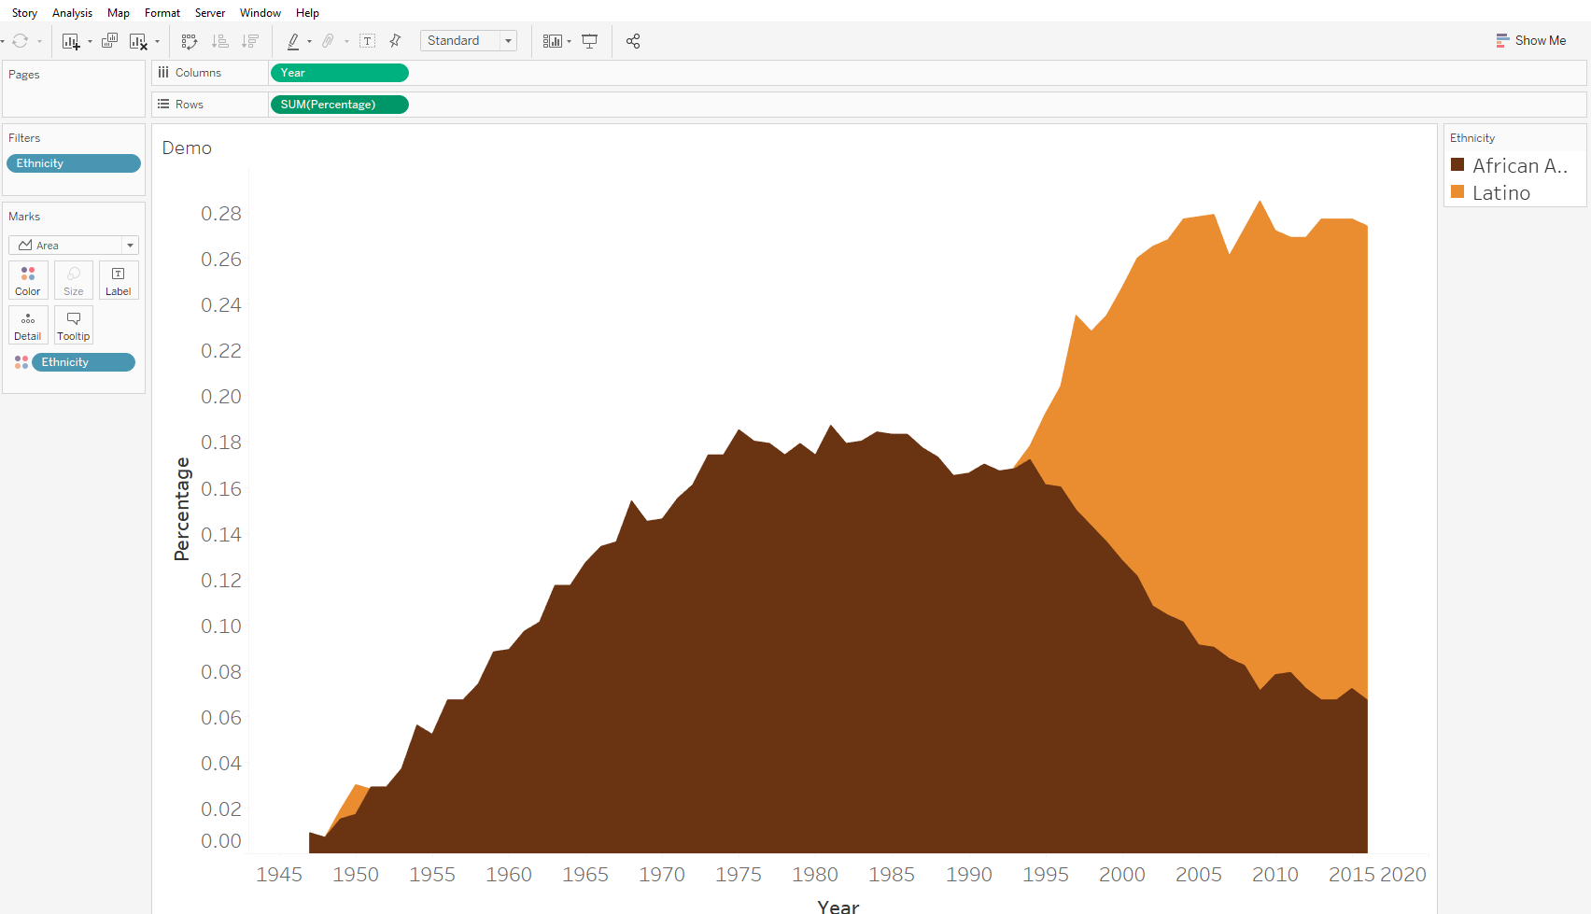Open the Format menu
The width and height of the screenshot is (1591, 914).
[x=162, y=13]
